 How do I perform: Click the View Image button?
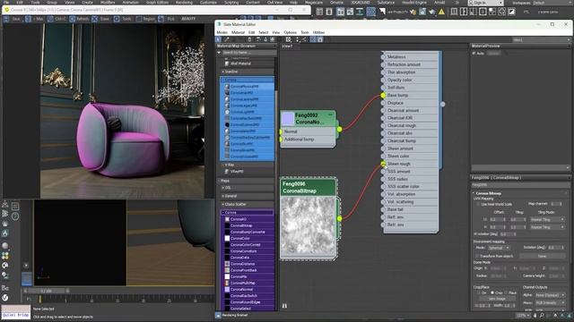497,299
